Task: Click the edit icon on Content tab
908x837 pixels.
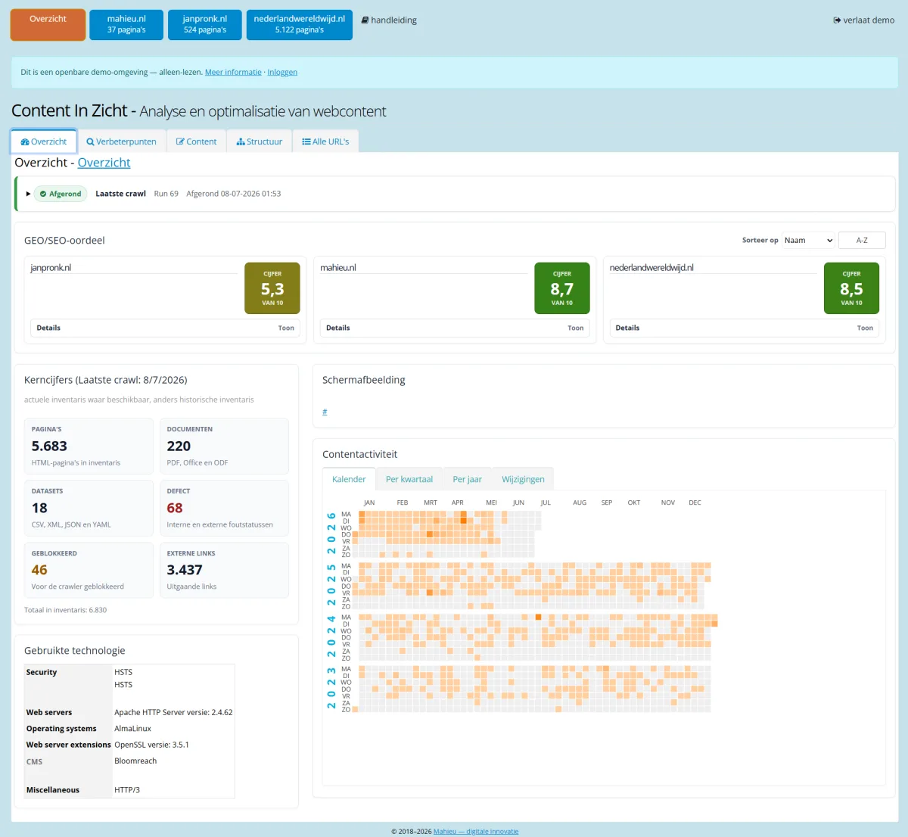Action: [x=180, y=142]
